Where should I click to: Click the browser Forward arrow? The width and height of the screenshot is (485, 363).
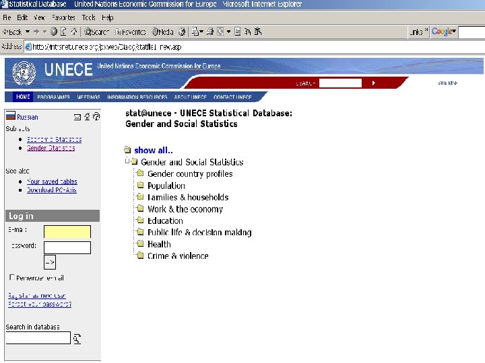coord(36,32)
